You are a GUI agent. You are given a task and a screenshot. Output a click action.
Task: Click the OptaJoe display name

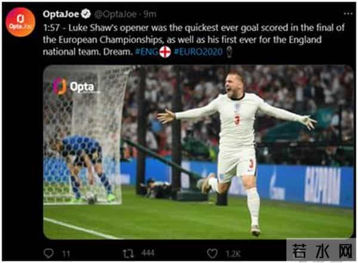point(61,14)
